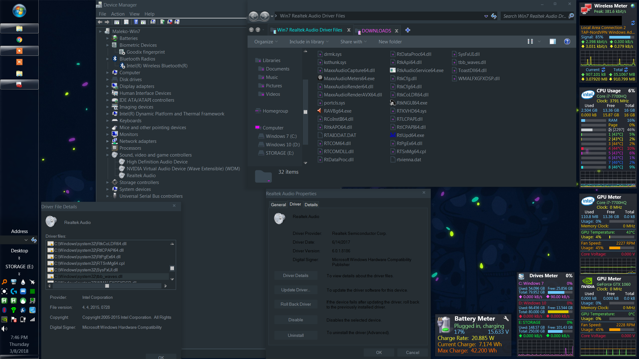Open the Logitech G tray icon
The image size is (639, 359).
pyautogui.click(x=14, y=291)
